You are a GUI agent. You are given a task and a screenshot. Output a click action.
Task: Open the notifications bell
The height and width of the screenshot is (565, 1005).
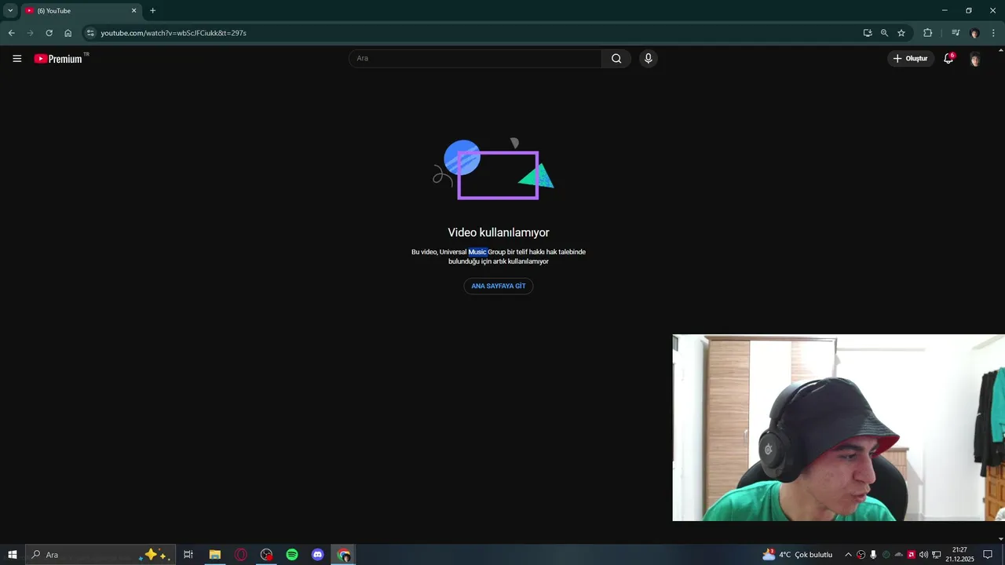point(948,58)
